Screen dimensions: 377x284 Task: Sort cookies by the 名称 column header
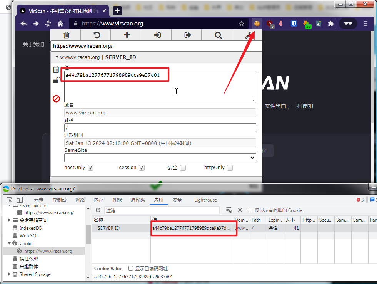(121, 220)
